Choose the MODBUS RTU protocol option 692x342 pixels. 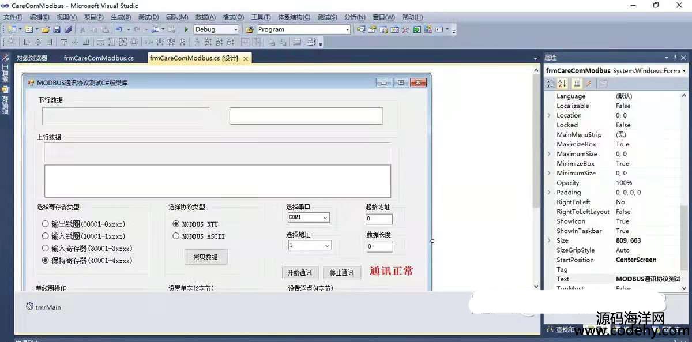(195, 224)
